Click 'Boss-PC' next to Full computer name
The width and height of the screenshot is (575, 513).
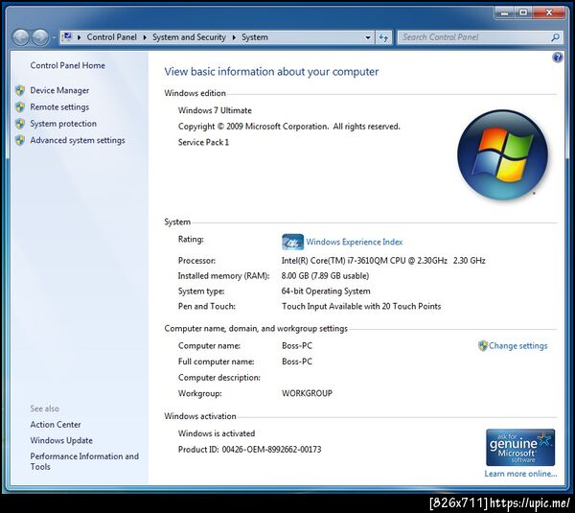click(297, 361)
